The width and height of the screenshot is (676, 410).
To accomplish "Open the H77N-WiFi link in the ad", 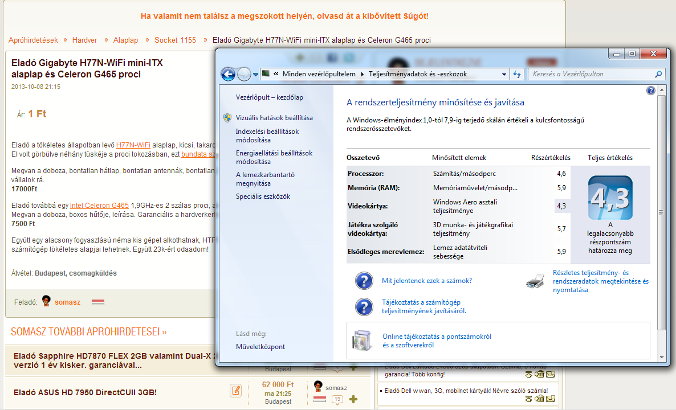I will (x=133, y=145).
